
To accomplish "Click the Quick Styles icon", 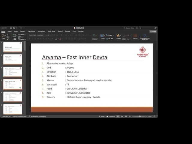I will (124, 35).
